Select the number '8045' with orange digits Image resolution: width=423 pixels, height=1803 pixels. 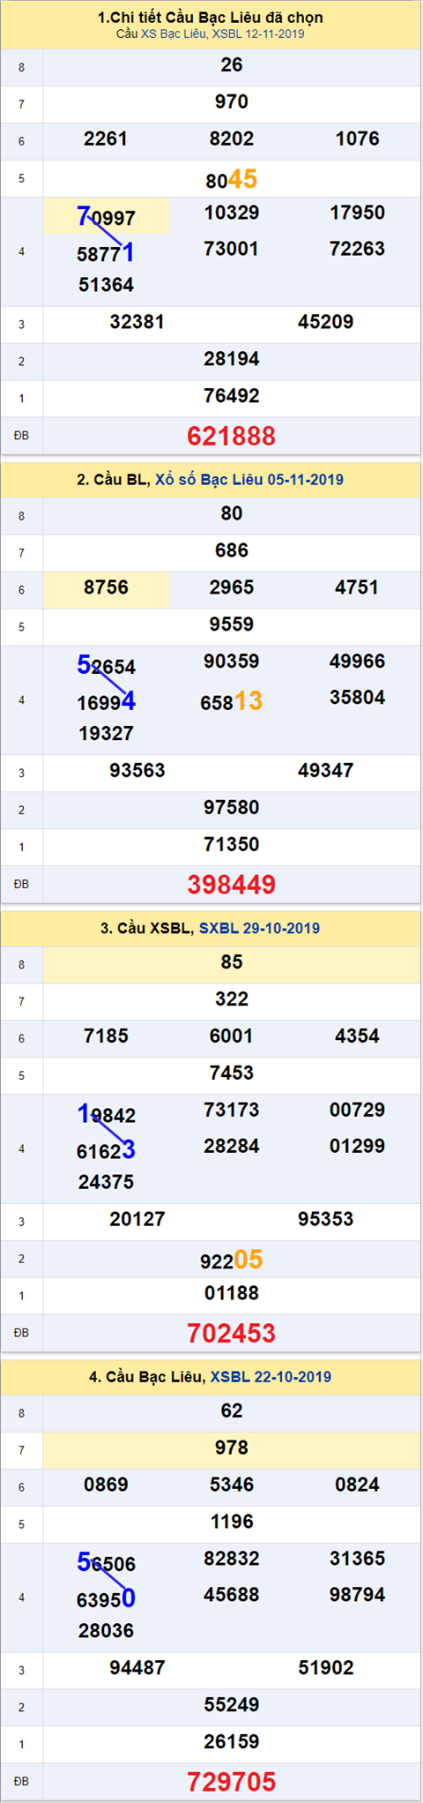232,180
